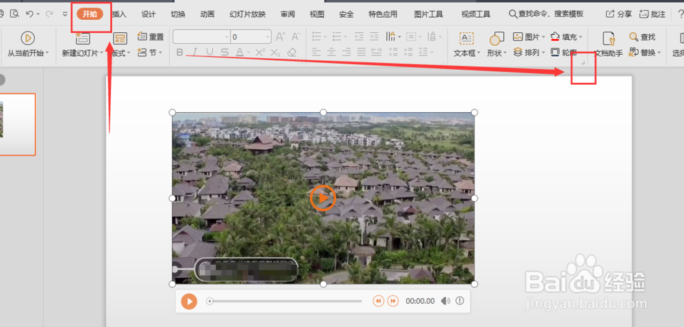Open the font size combo box
The width and height of the screenshot is (684, 327).
coord(251,37)
